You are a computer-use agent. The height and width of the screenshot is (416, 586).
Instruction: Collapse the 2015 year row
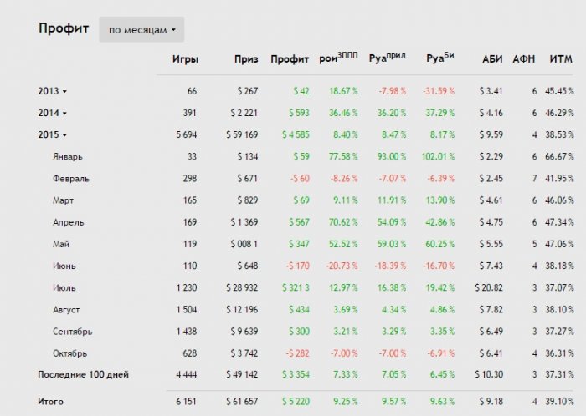click(52, 134)
